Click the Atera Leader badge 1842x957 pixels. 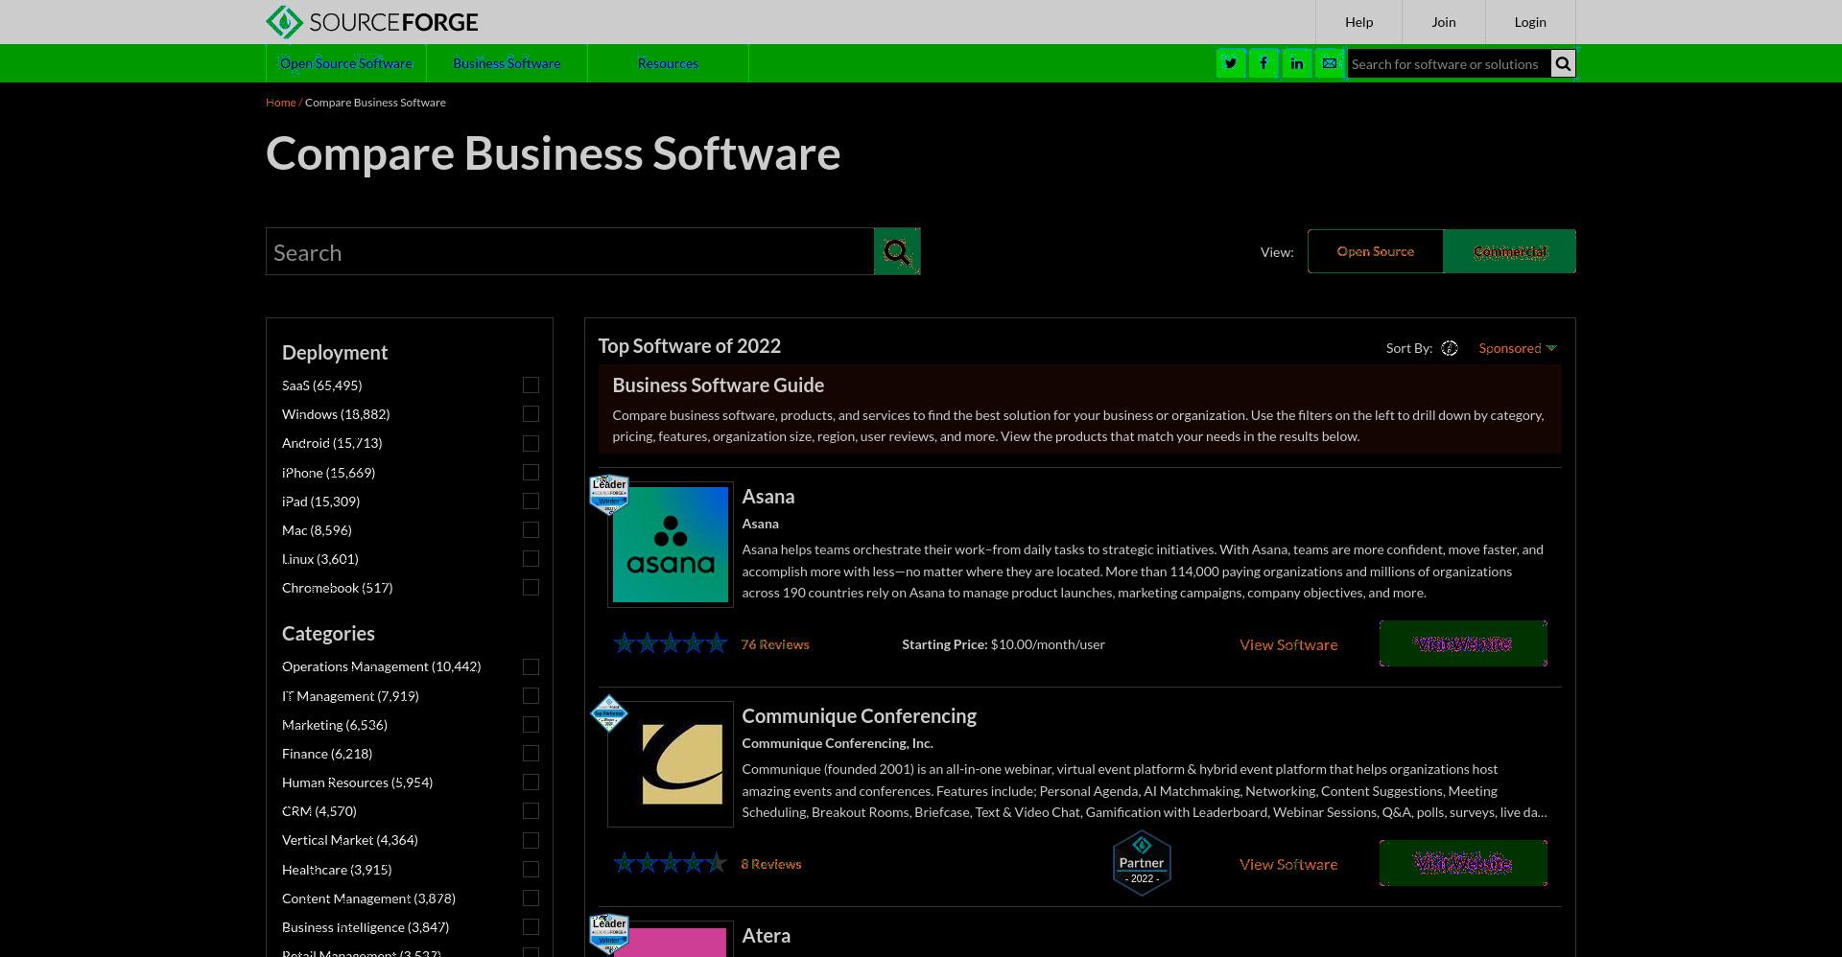(x=609, y=933)
